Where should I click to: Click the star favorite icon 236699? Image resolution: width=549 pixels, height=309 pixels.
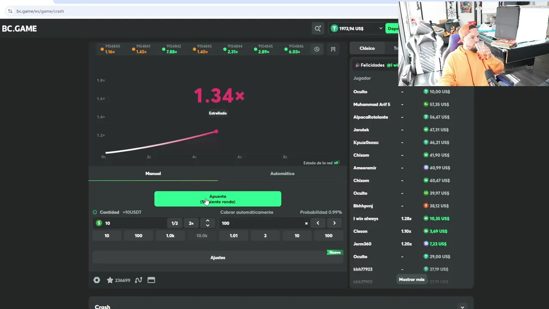pos(118,280)
